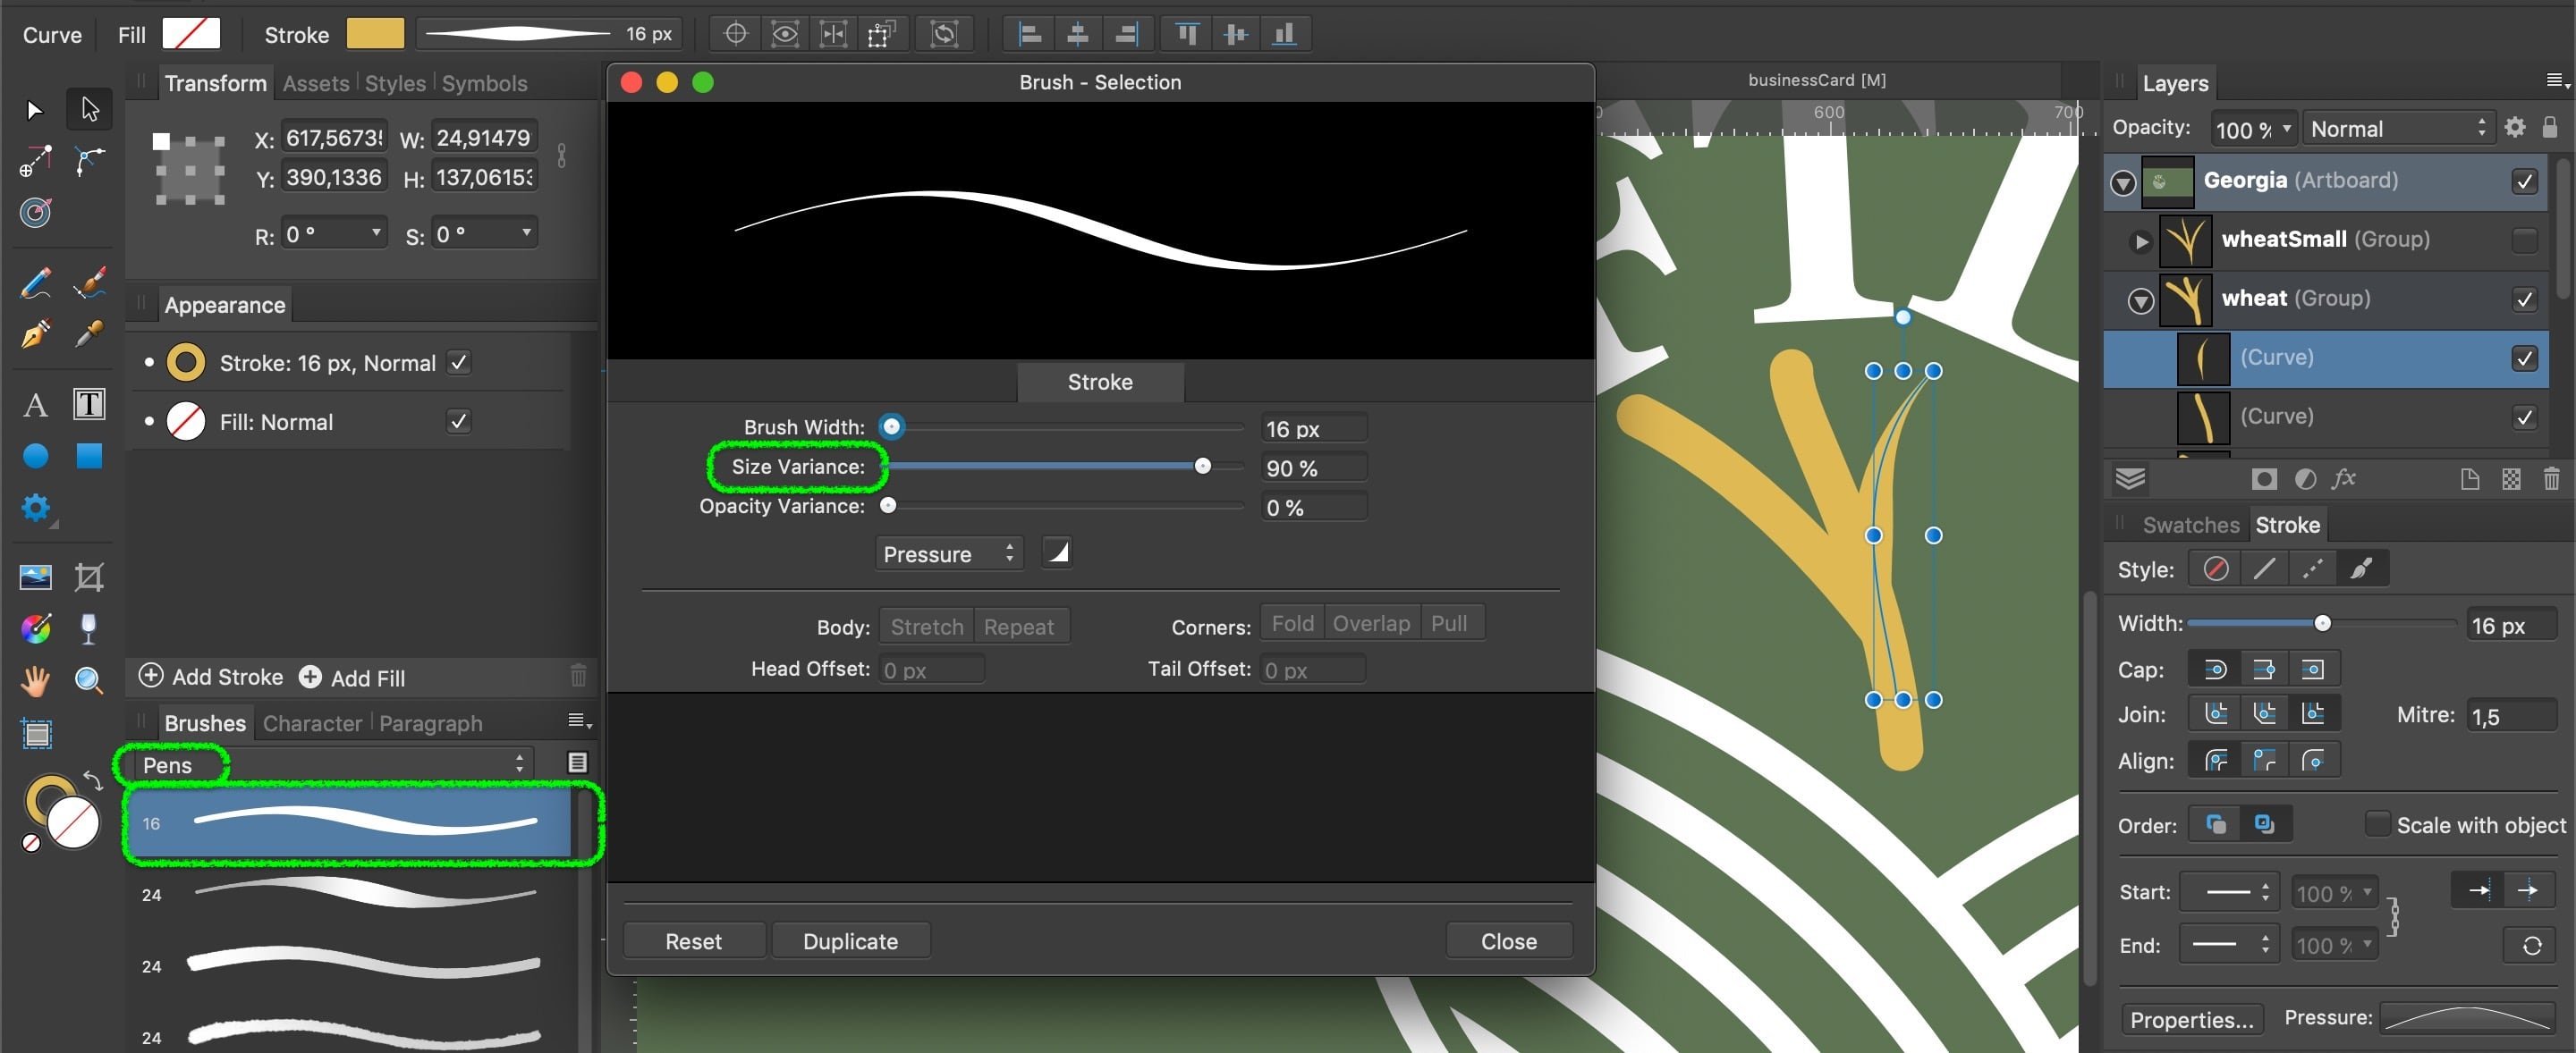Screen dimensions: 2576x1053
Task: Select the Texture Line Style icon
Action: [2360, 569]
